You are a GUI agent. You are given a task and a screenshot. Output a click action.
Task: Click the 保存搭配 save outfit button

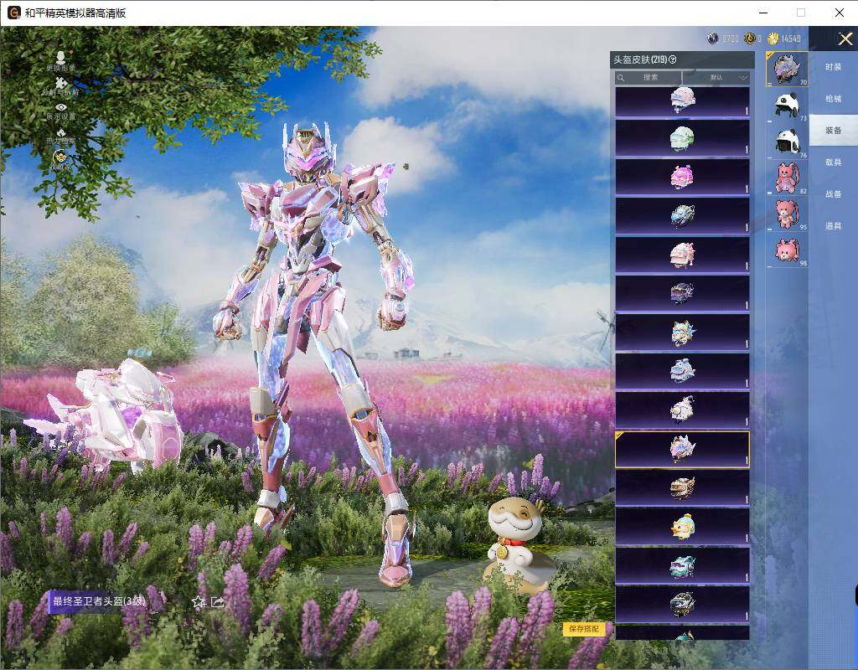584,629
